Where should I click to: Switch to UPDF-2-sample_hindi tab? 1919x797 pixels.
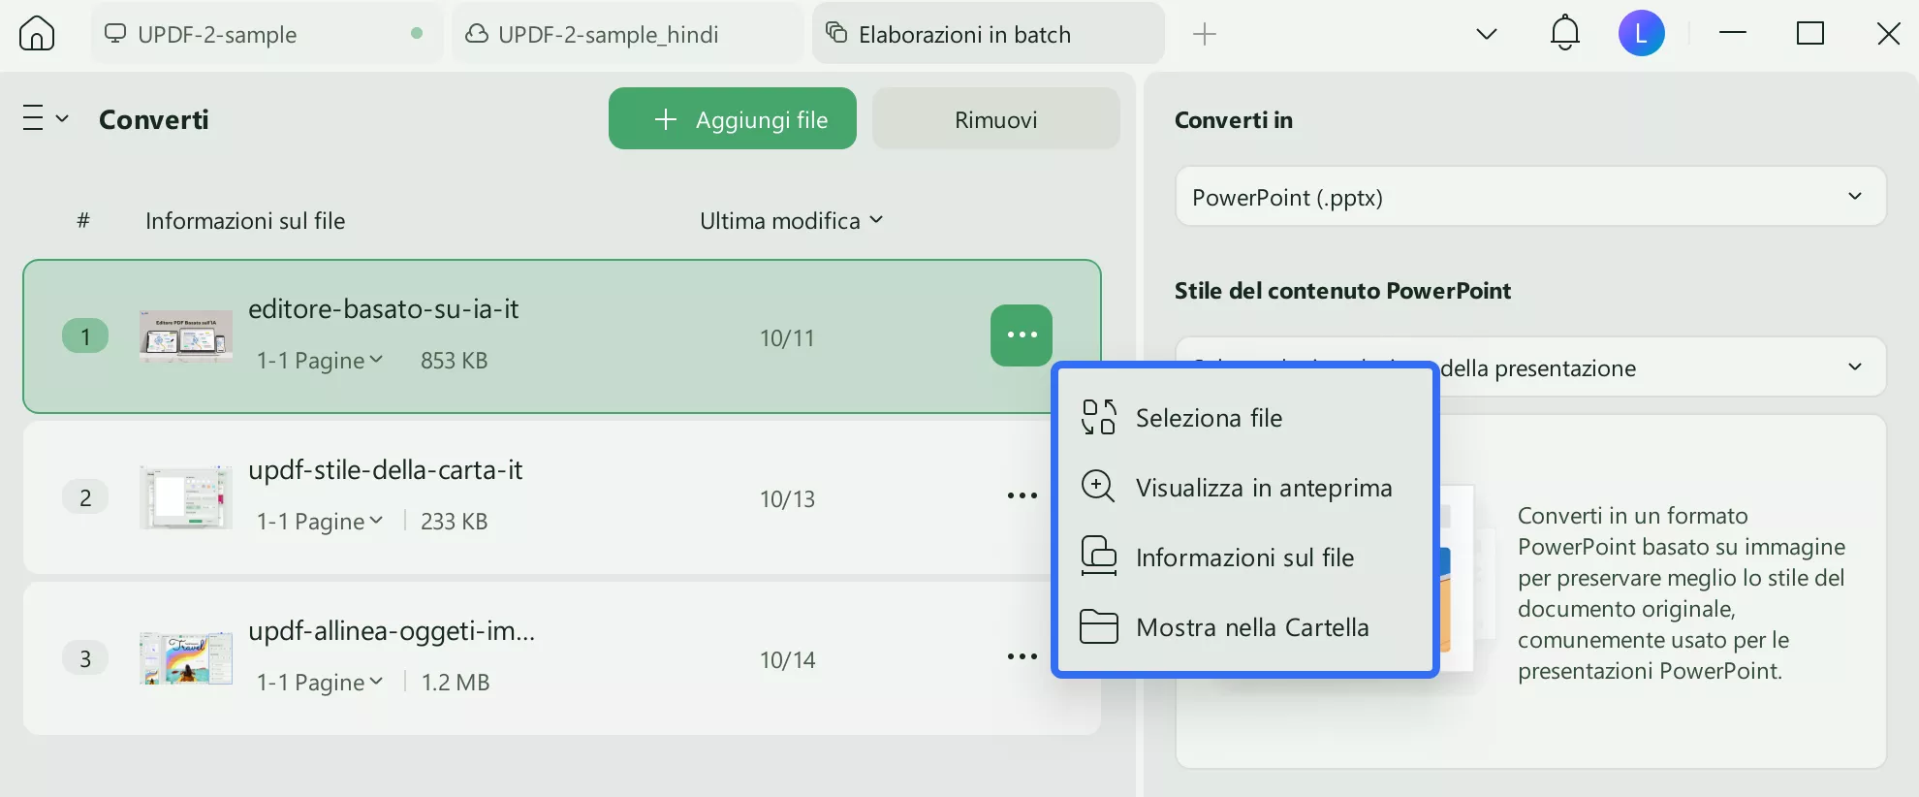(609, 35)
